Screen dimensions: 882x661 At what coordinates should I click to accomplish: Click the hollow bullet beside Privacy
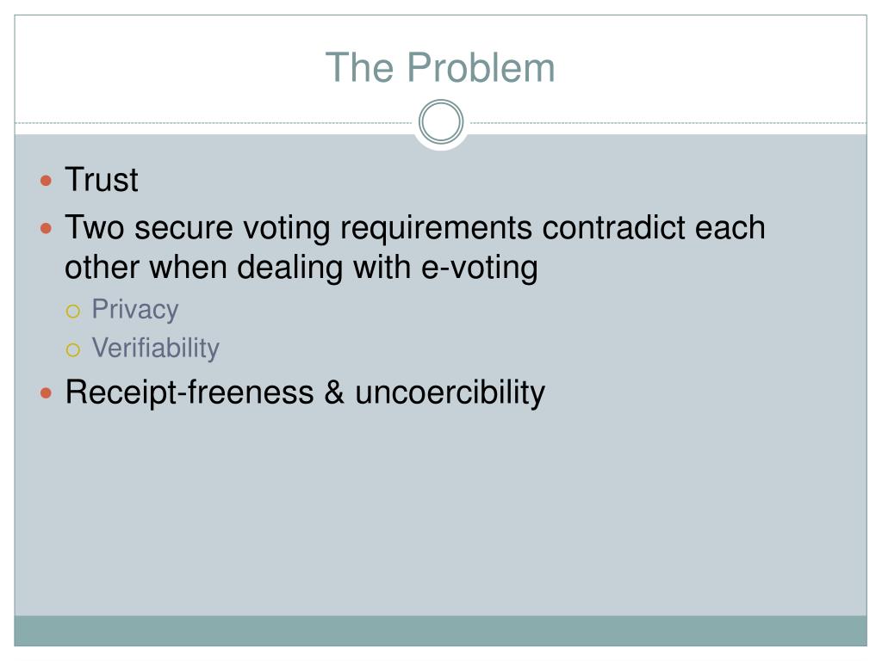[x=73, y=311]
